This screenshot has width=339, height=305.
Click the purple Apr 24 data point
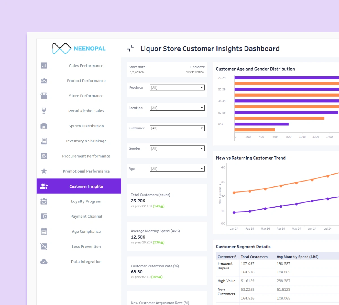click(x=281, y=206)
